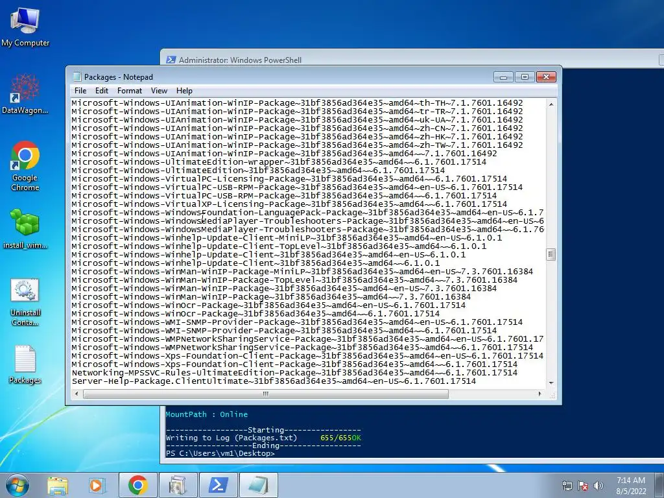Click the Notepad icon in title bar
The height and width of the screenshot is (498, 664).
(77, 77)
